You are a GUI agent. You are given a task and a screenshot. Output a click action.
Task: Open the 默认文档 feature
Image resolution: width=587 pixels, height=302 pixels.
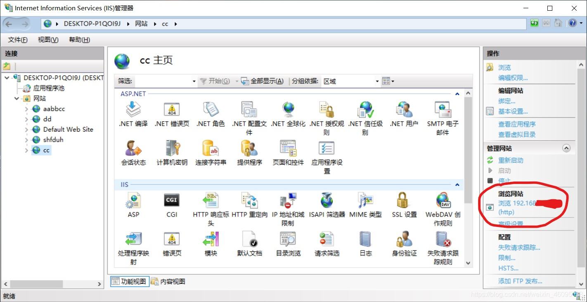tap(249, 244)
